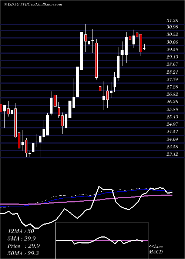Click the last small candlestick near 29.9
Screen dimensions: 185x259
144,48
